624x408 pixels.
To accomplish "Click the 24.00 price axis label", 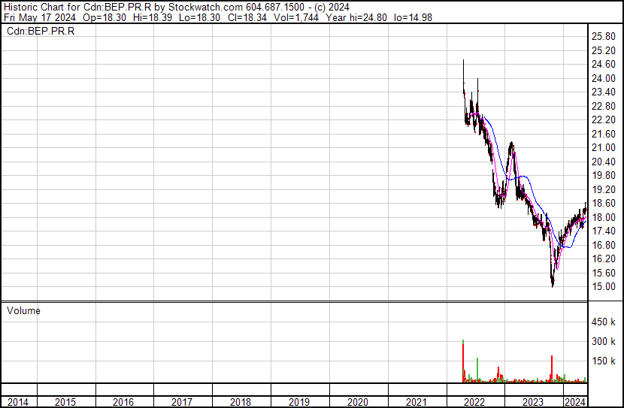I will [604, 78].
